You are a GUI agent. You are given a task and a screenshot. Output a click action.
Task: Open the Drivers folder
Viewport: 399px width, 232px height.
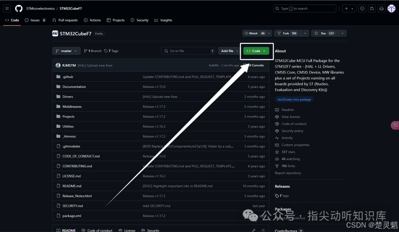68,97
